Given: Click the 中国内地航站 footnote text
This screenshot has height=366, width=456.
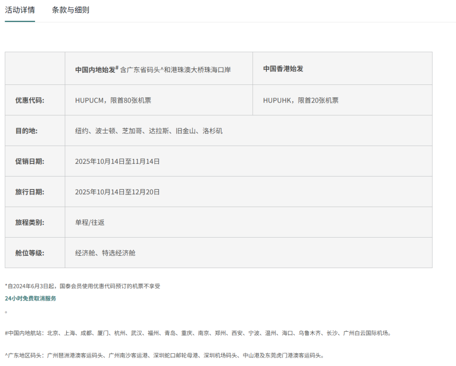Looking at the screenshot, I should point(198,333).
